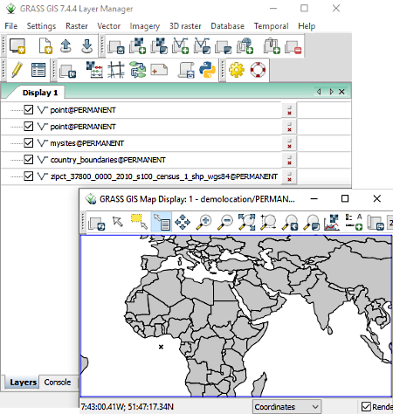The width and height of the screenshot is (393, 414).
Task: Open the Vector menu
Action: point(108,26)
